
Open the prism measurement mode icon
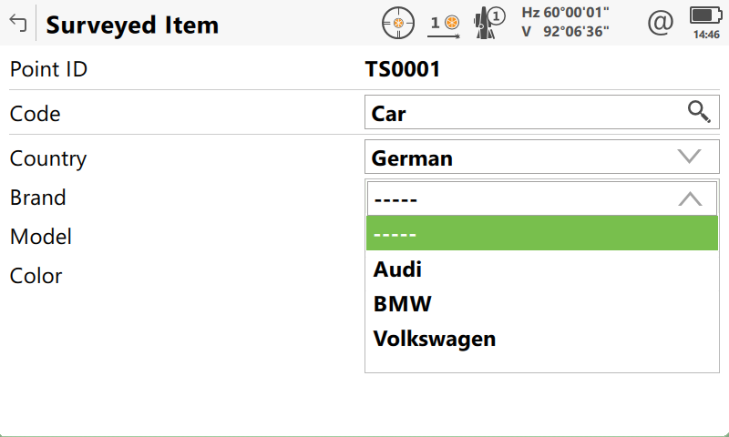[445, 23]
